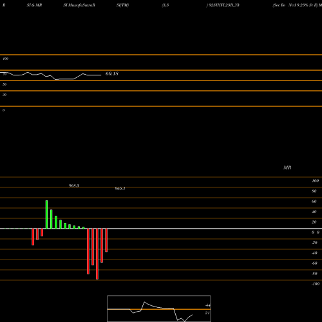The height and width of the screenshot is (322, 322).
Task: Click the MR axis 20 label
Action: pos(314,222)
